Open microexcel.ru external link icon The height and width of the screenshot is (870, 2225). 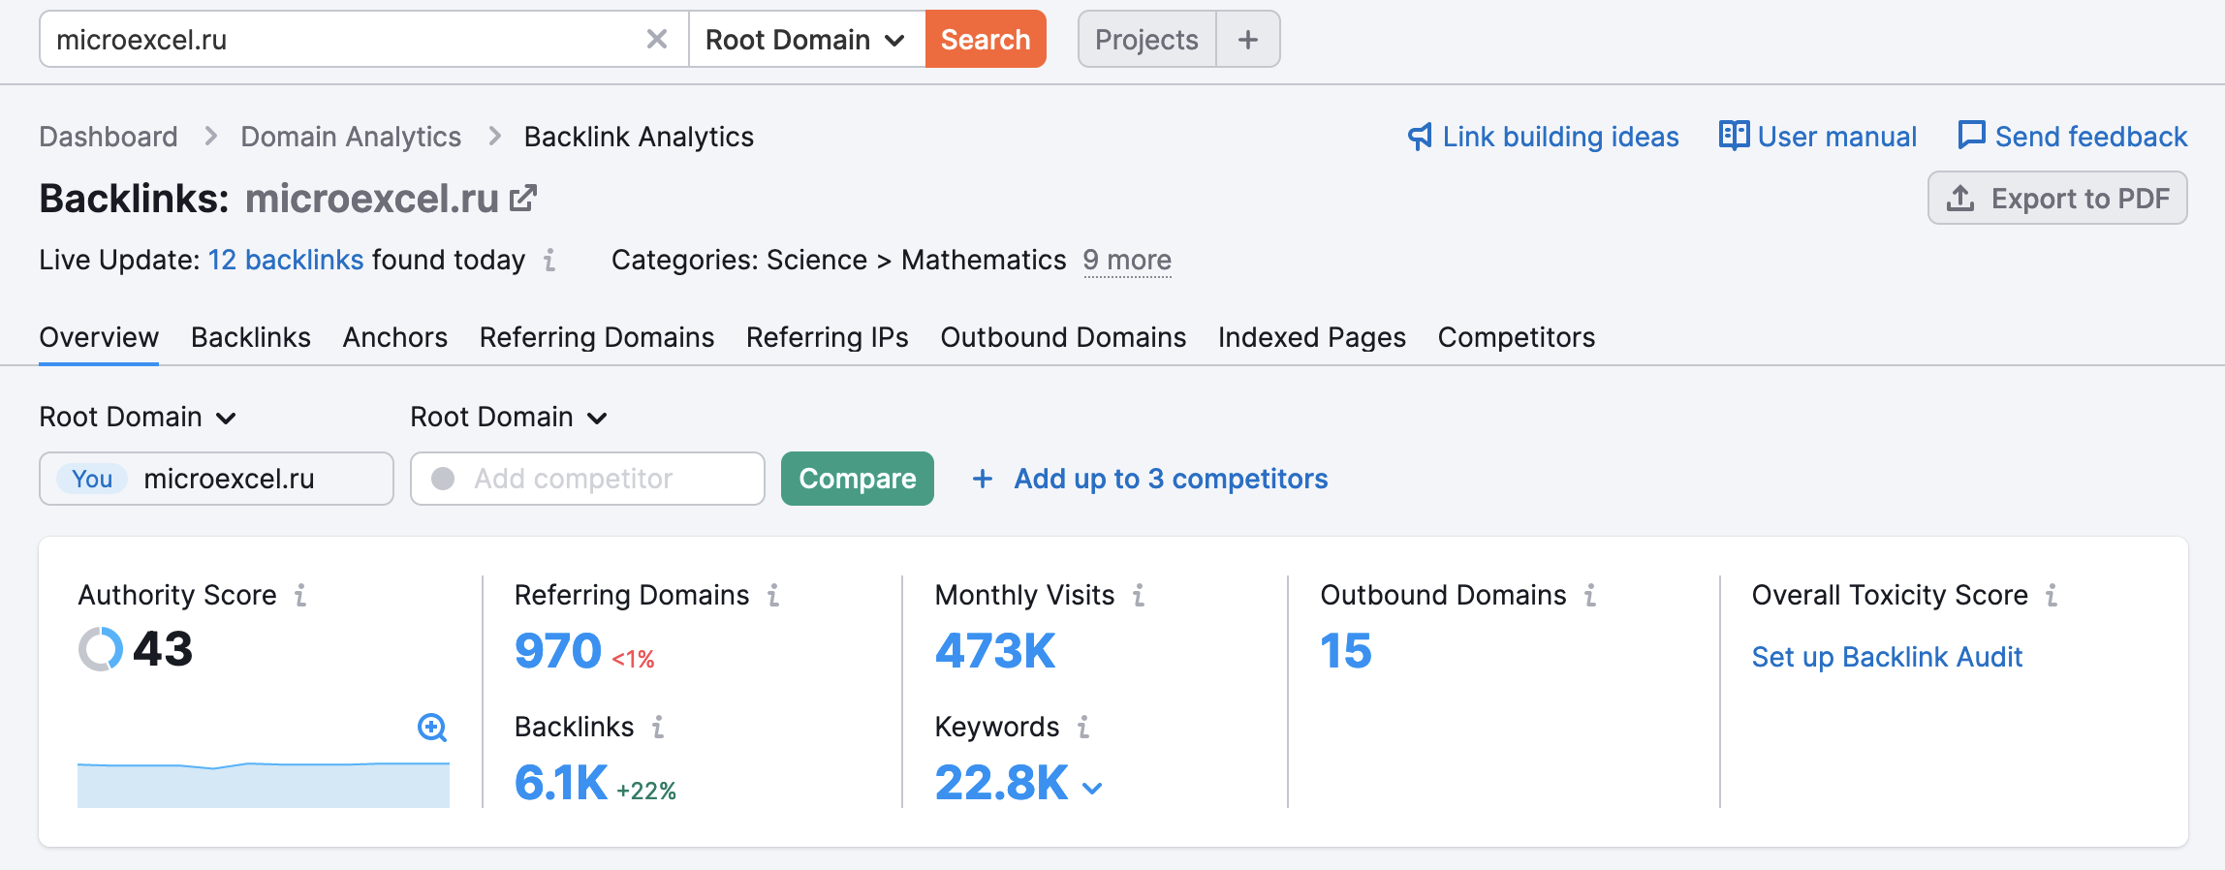coord(523,199)
